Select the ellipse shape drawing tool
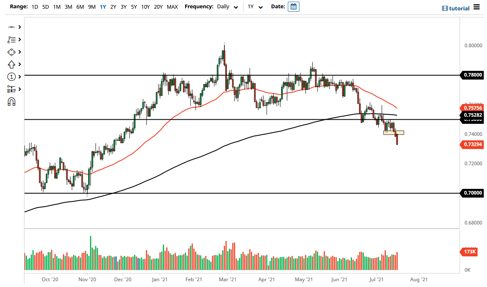Viewport: 487px width, 287px height. click(x=12, y=52)
